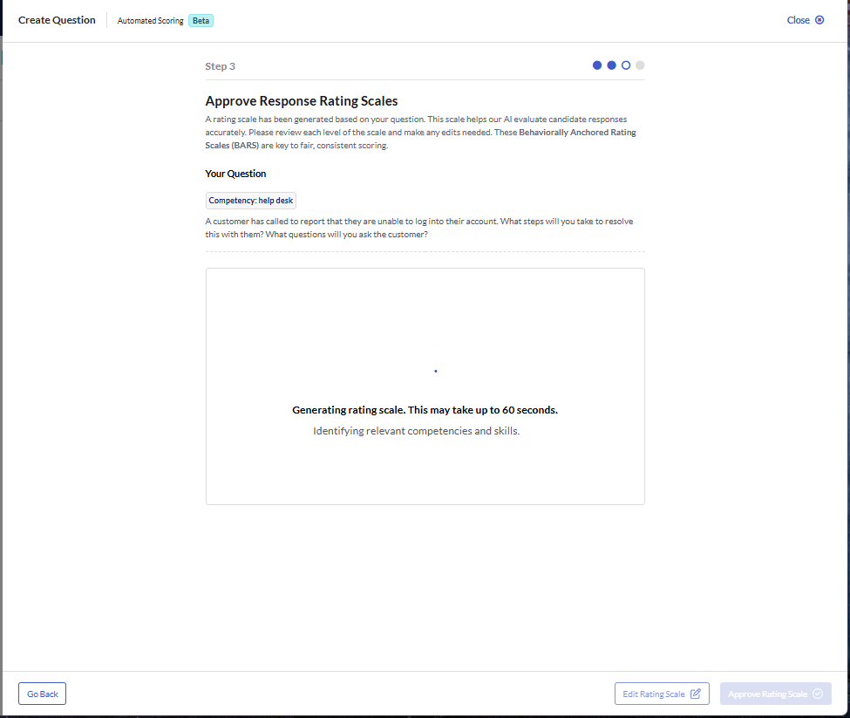Click the pencil icon on Edit Rating Scale
Image resolution: width=850 pixels, height=718 pixels.
tap(696, 693)
